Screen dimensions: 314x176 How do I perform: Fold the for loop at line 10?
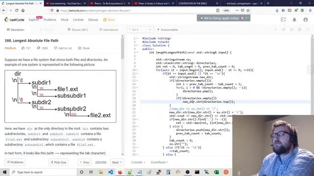[137, 70]
